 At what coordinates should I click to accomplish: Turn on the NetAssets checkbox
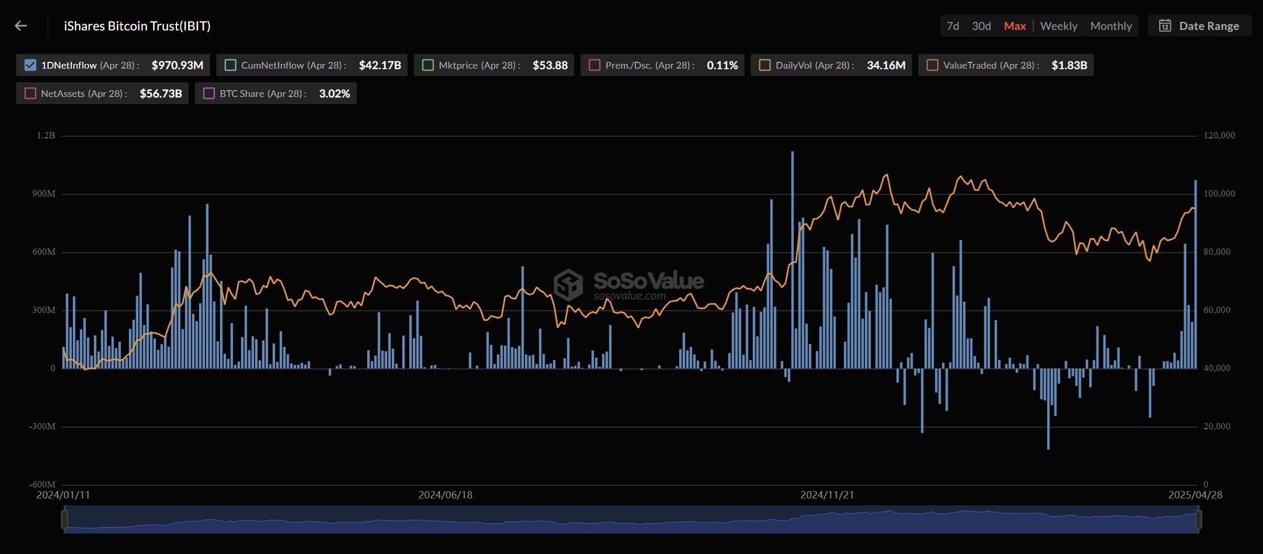click(x=30, y=93)
